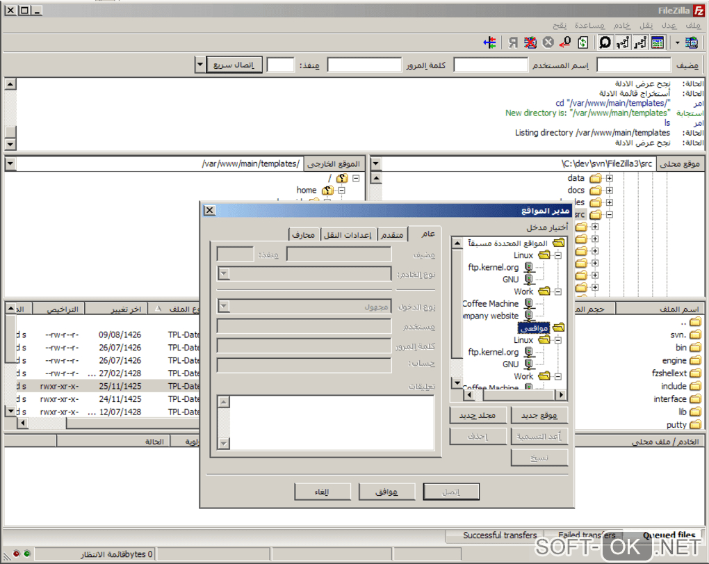Select the interface folder in local list

click(x=677, y=399)
